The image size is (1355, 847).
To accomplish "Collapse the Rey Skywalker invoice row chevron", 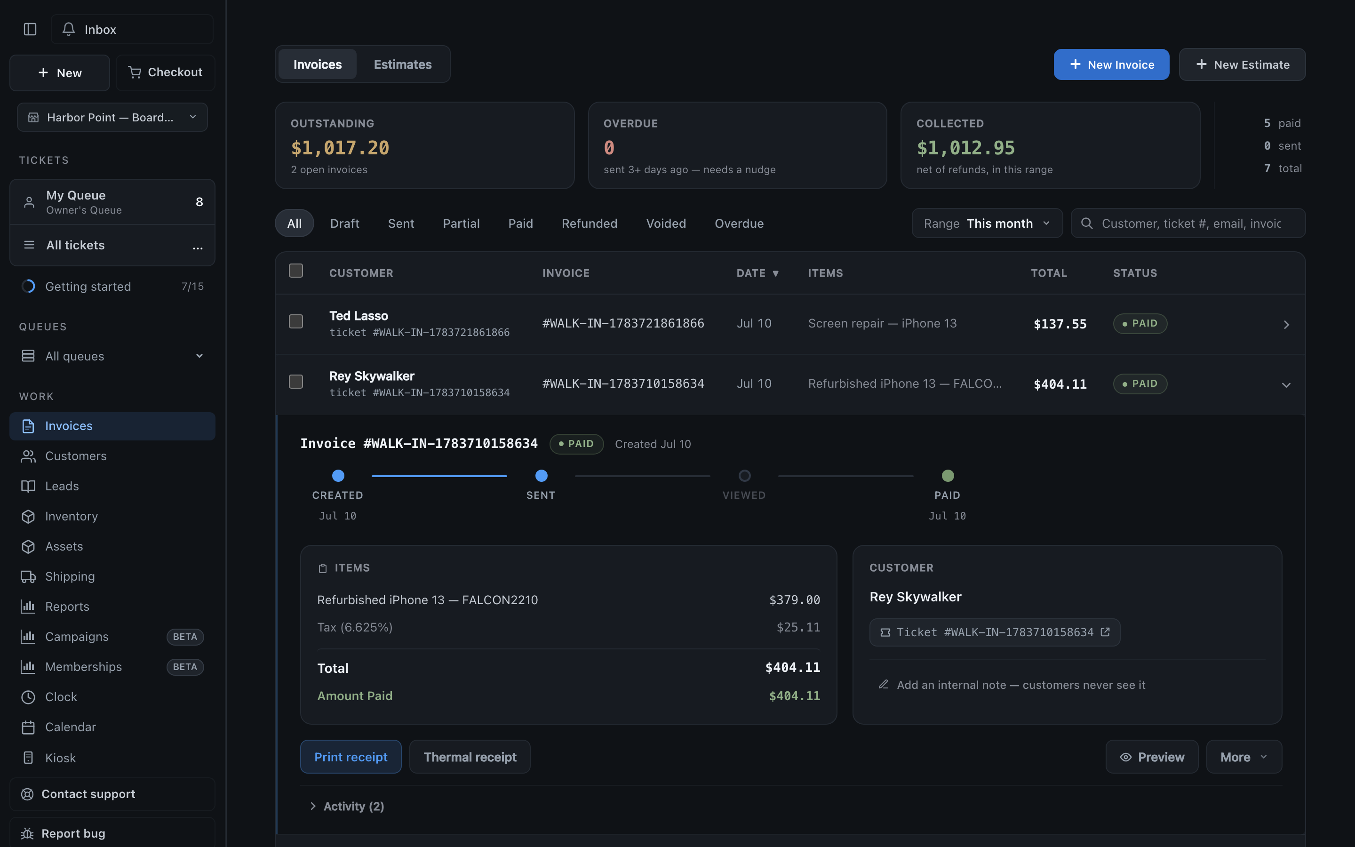I will coord(1286,385).
